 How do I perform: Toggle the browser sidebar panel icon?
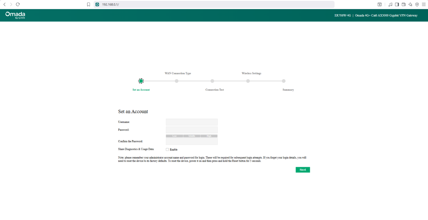397,5
